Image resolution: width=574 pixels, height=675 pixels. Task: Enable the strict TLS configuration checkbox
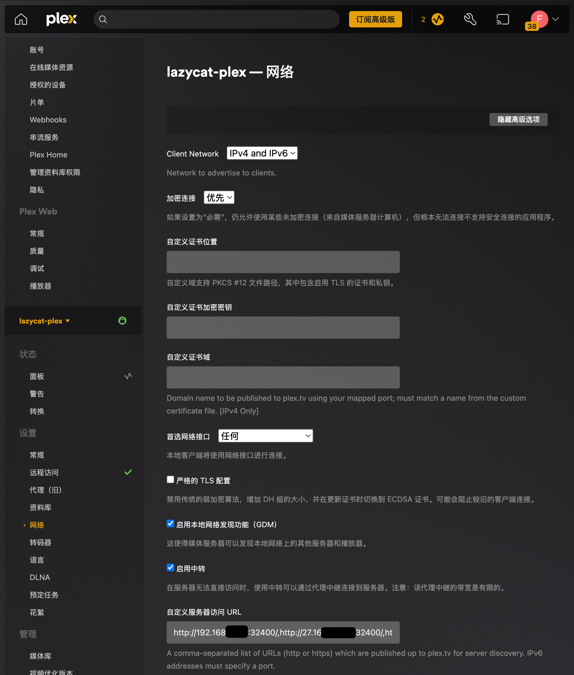pos(170,479)
